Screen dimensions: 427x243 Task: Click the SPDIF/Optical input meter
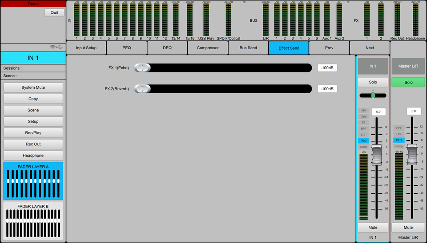tap(229, 20)
